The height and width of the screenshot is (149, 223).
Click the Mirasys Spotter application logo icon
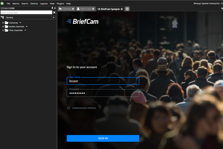click(2, 3)
